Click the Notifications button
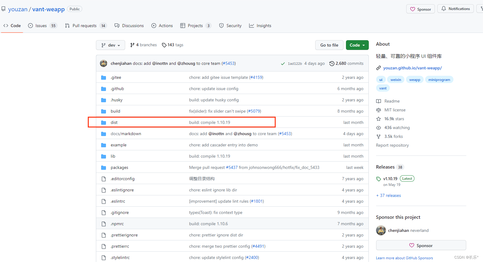This screenshot has height=262, width=483. click(x=456, y=9)
